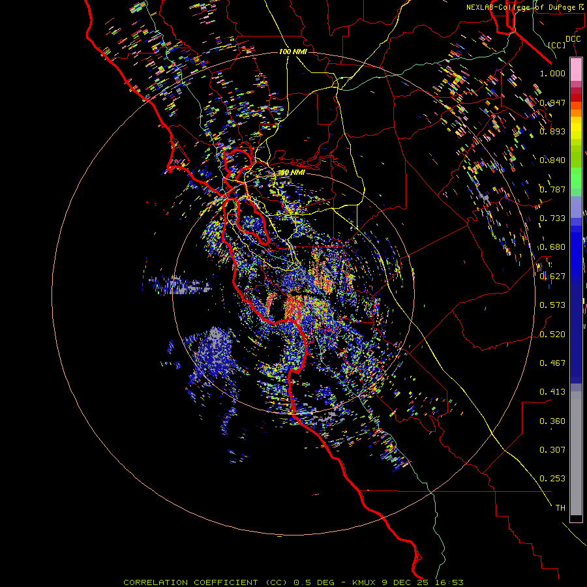Image resolution: width=587 pixels, height=587 pixels.
Task: Select the pink segment of the color bar
Action: click(x=576, y=70)
